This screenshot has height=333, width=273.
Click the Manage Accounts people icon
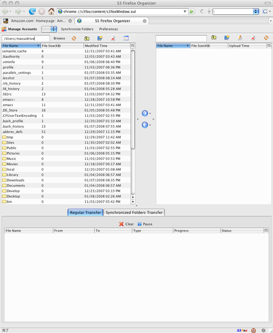click(x=4, y=29)
